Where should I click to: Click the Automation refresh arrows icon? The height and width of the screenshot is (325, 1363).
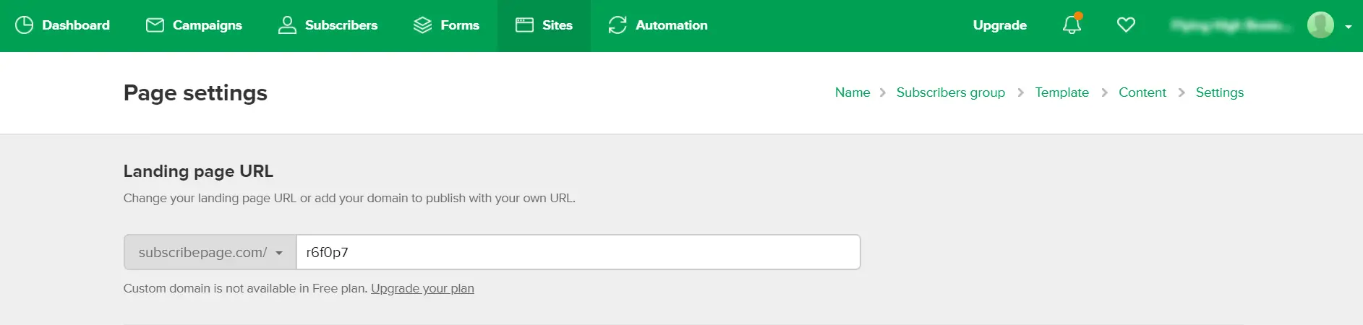[x=618, y=25]
